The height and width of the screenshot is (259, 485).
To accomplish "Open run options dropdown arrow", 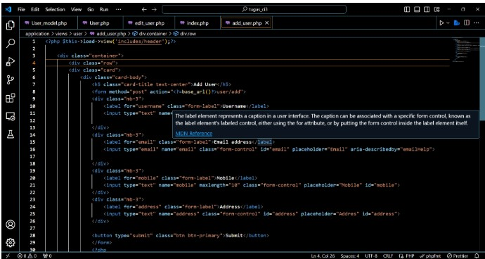I will [x=448, y=23].
